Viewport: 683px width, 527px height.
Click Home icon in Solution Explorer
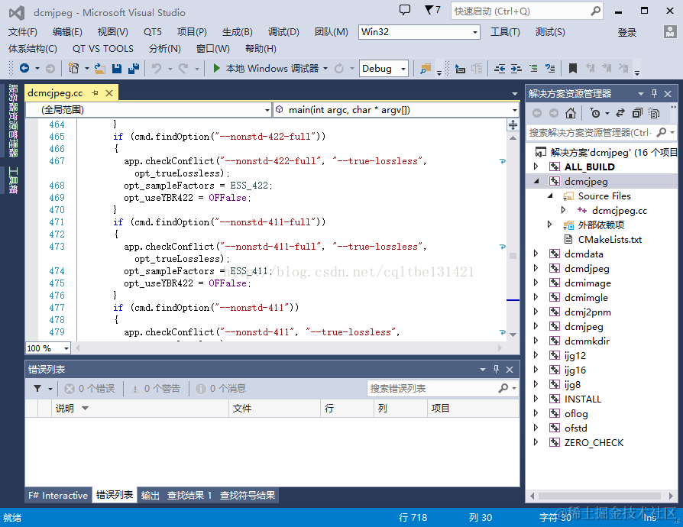(x=570, y=113)
